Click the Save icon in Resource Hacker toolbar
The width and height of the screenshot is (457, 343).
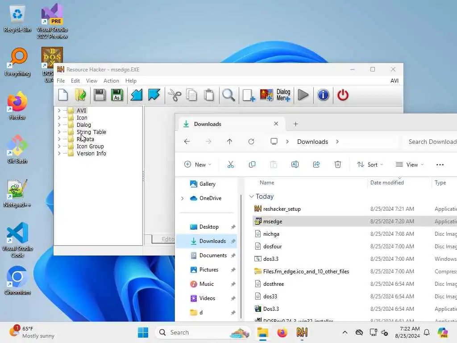(x=100, y=95)
